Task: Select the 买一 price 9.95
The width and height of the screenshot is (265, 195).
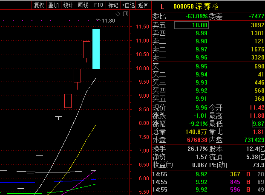Action: pos(202,66)
